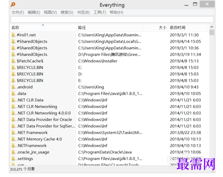The height and width of the screenshot is (177, 223).
Task: Select the .NET Framework entry name
Action: [x=32, y=133]
